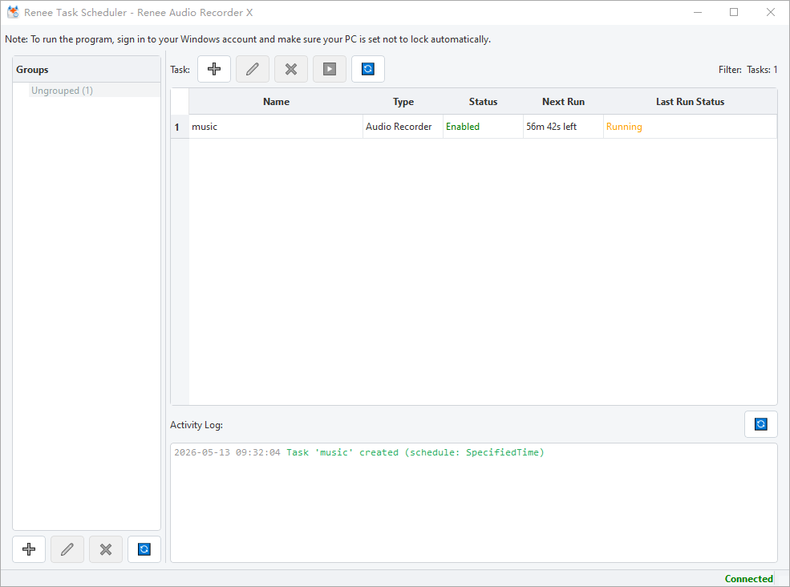Screen dimensions: 790x587
Task: Edit the selected task with the pencil icon
Action: pos(253,69)
